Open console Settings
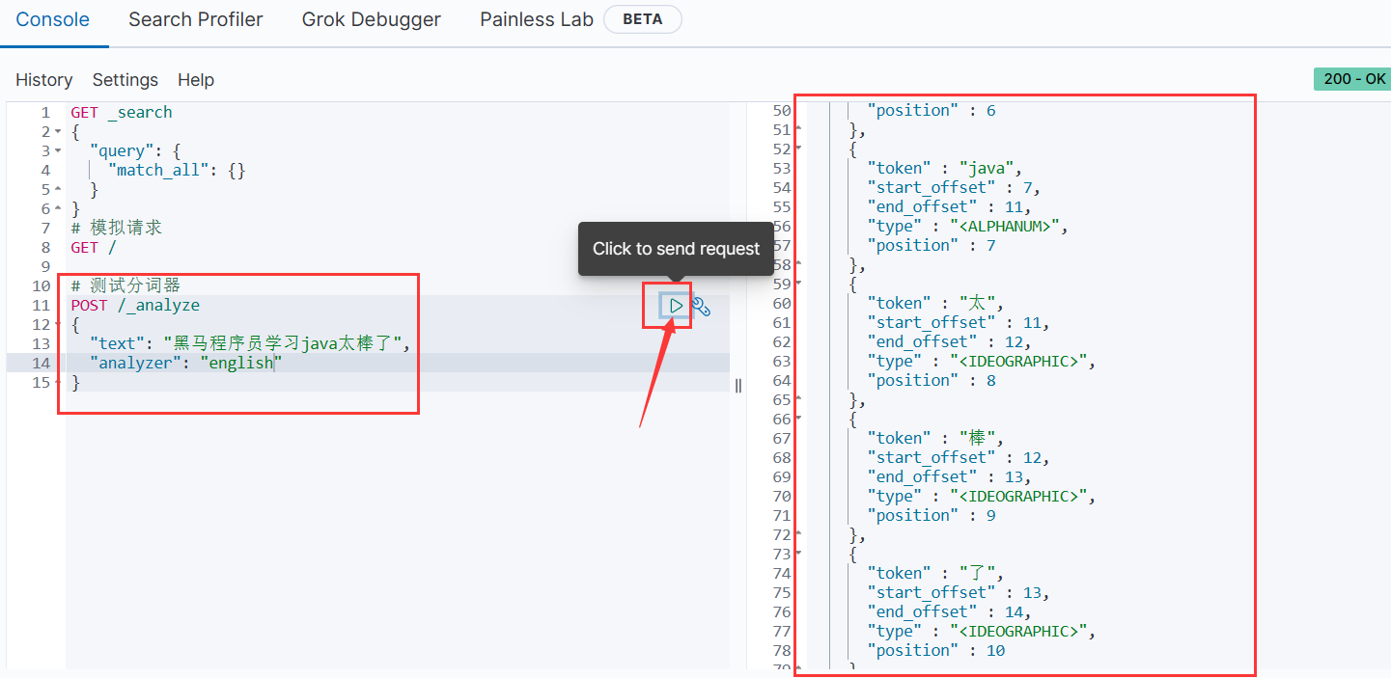Screen dimensions: 1391x678 click(x=125, y=80)
